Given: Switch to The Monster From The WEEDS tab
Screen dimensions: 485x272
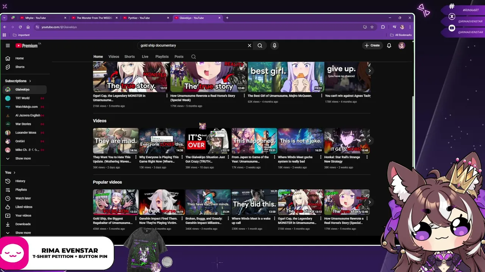Looking at the screenshot, I should coord(95,18).
